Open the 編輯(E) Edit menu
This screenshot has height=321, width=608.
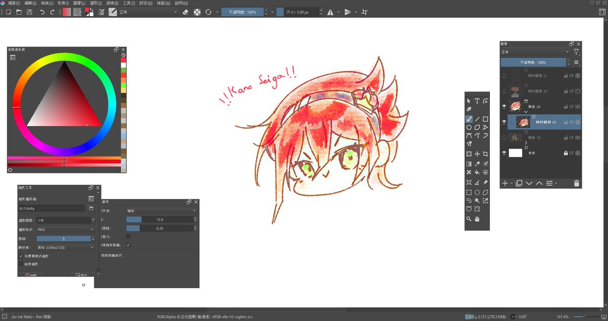pos(31,3)
